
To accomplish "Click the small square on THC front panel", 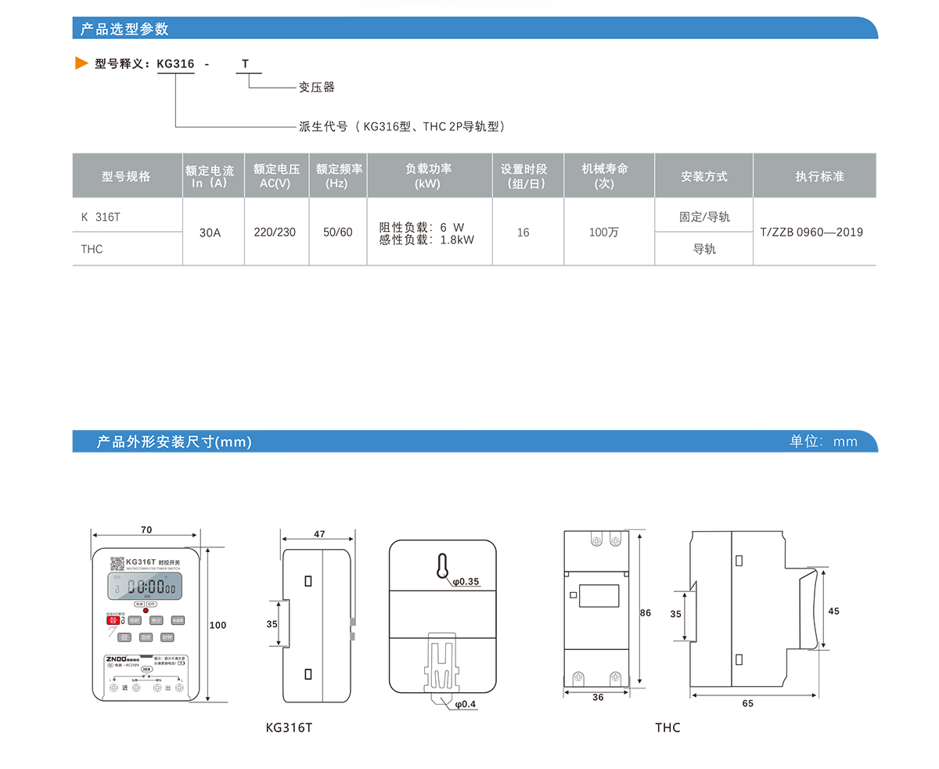I will coord(574,595).
